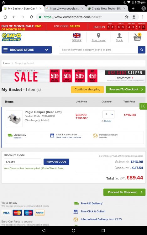Bookmark page with star icon

pyautogui.click(x=127, y=17)
